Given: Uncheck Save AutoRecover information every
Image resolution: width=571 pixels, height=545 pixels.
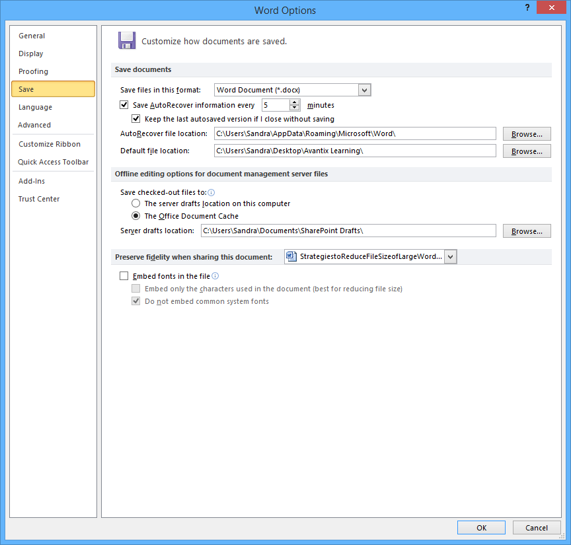Looking at the screenshot, I should pos(124,104).
